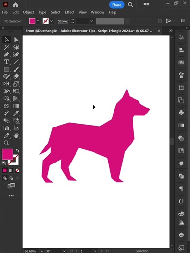Image resolution: width=190 pixels, height=253 pixels.
Task: Select the Column Graph tool
Action: (6, 128)
